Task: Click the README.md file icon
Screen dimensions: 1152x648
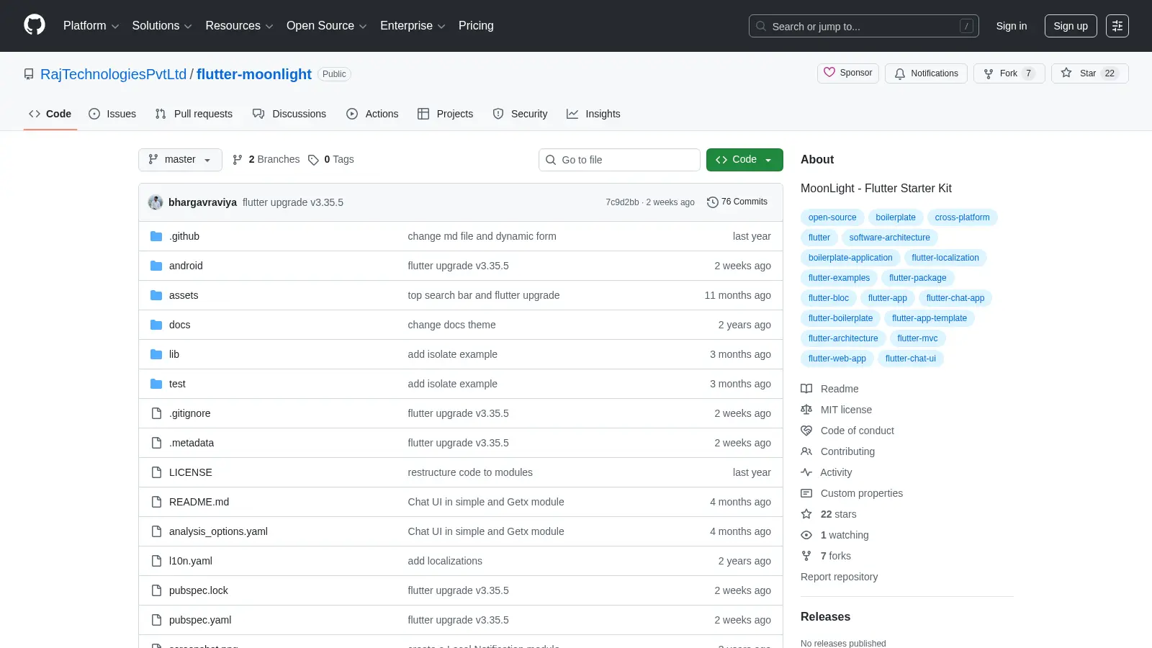Action: click(156, 502)
